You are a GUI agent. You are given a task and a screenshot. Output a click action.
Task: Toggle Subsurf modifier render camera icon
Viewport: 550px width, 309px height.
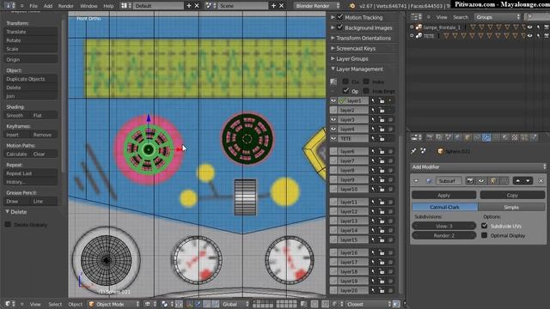point(470,181)
